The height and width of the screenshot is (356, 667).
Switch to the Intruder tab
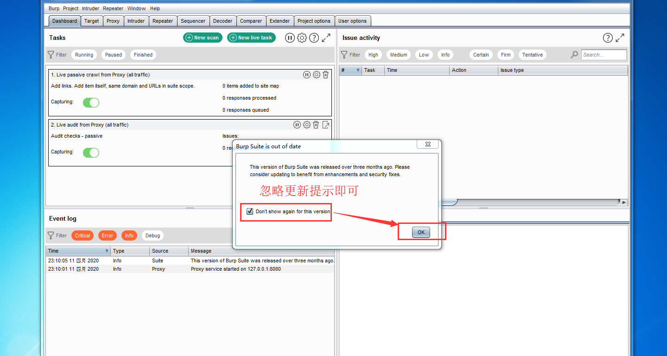136,21
